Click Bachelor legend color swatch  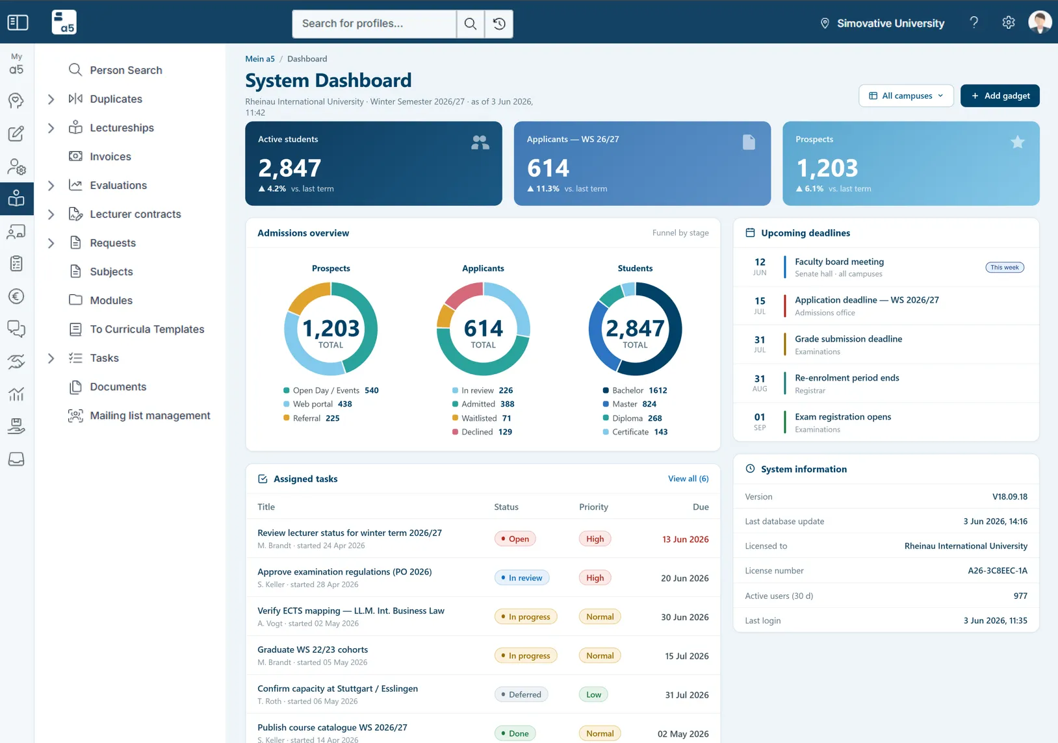coord(606,390)
